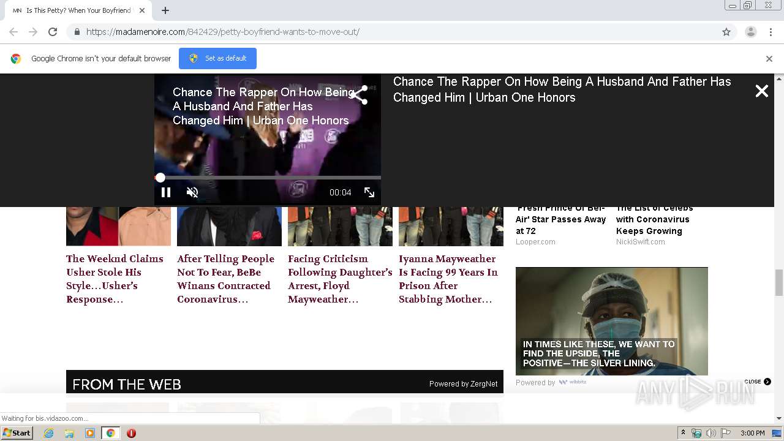The height and width of the screenshot is (441, 784).
Task: Open a new browser tab
Action: tap(165, 10)
